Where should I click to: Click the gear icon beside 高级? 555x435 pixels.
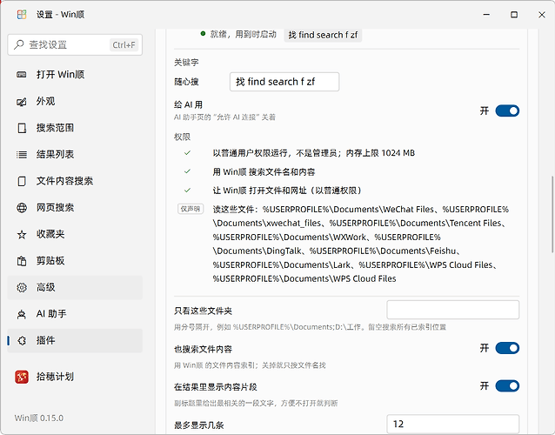tap(22, 287)
